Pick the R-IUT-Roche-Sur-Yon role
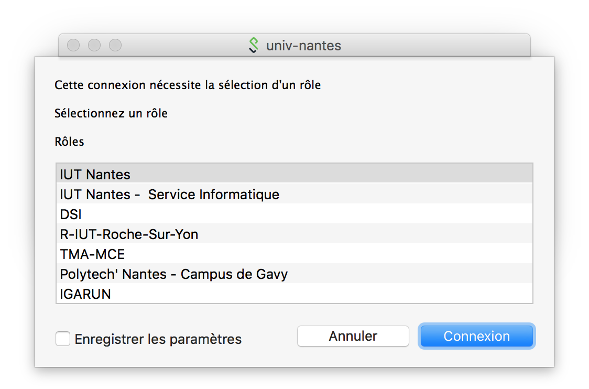 (x=129, y=234)
